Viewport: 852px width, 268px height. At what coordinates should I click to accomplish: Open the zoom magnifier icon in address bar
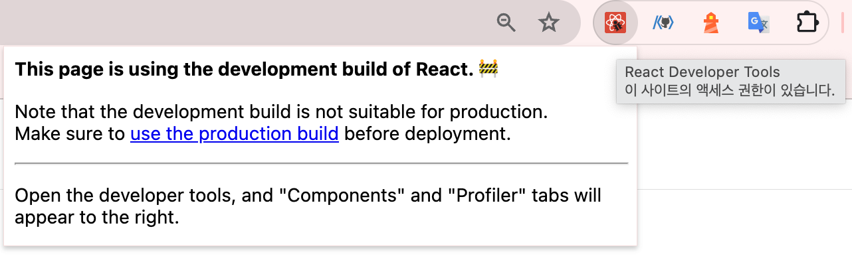506,23
